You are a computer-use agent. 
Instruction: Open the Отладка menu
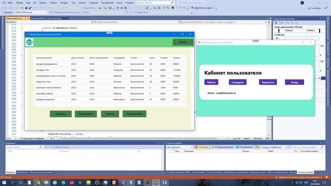pos(64,3)
